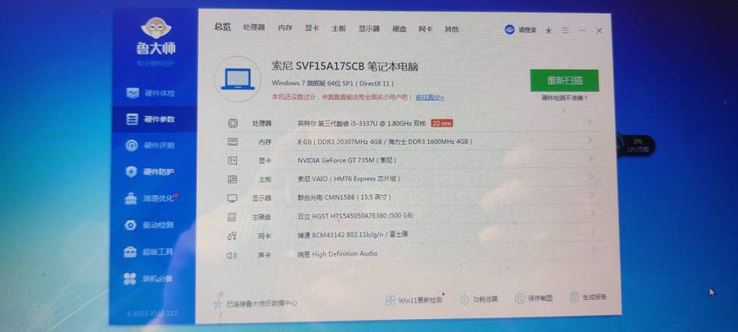Switch to the 其他 tab
The width and height of the screenshot is (738, 332).
click(451, 29)
